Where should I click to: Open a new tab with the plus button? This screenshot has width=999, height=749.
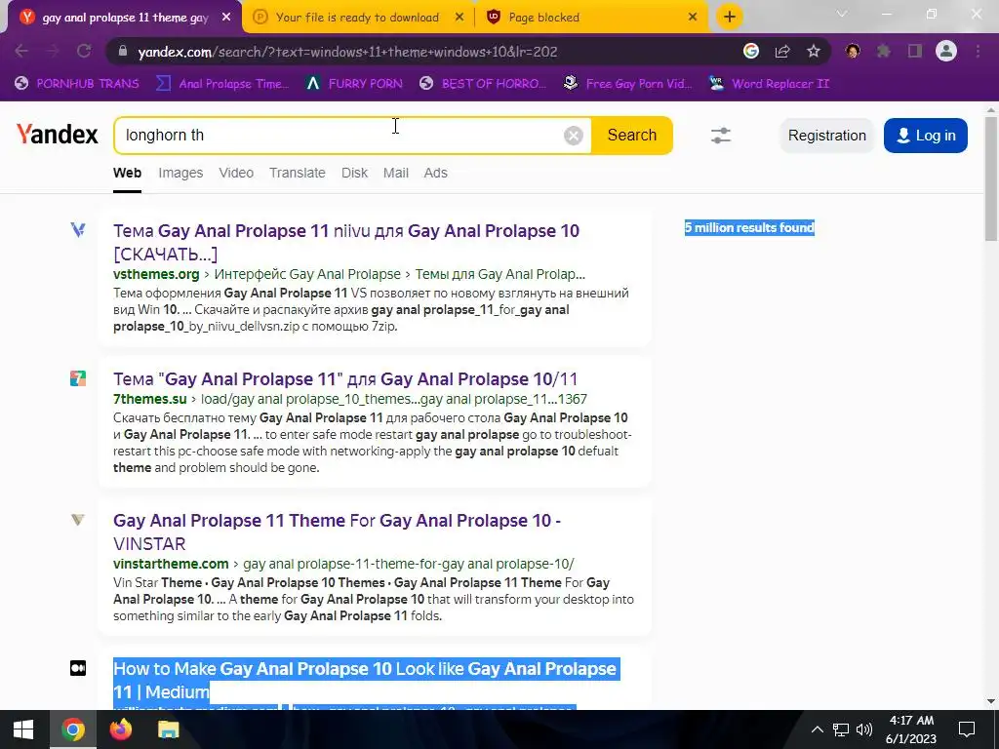coord(730,18)
